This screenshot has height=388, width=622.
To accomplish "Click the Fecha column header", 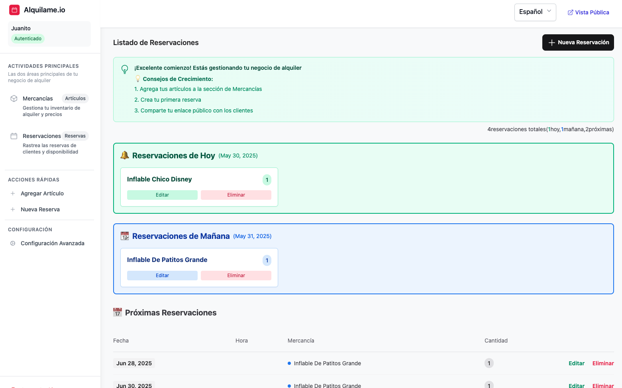I will 121,341.
